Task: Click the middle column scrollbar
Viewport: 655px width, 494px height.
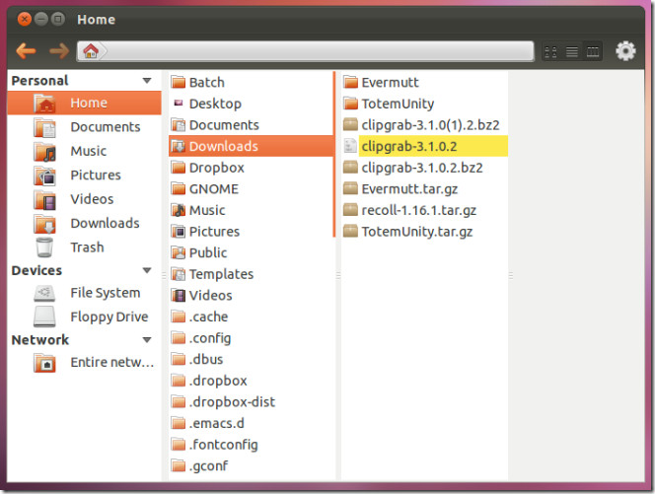Action: [x=334, y=155]
